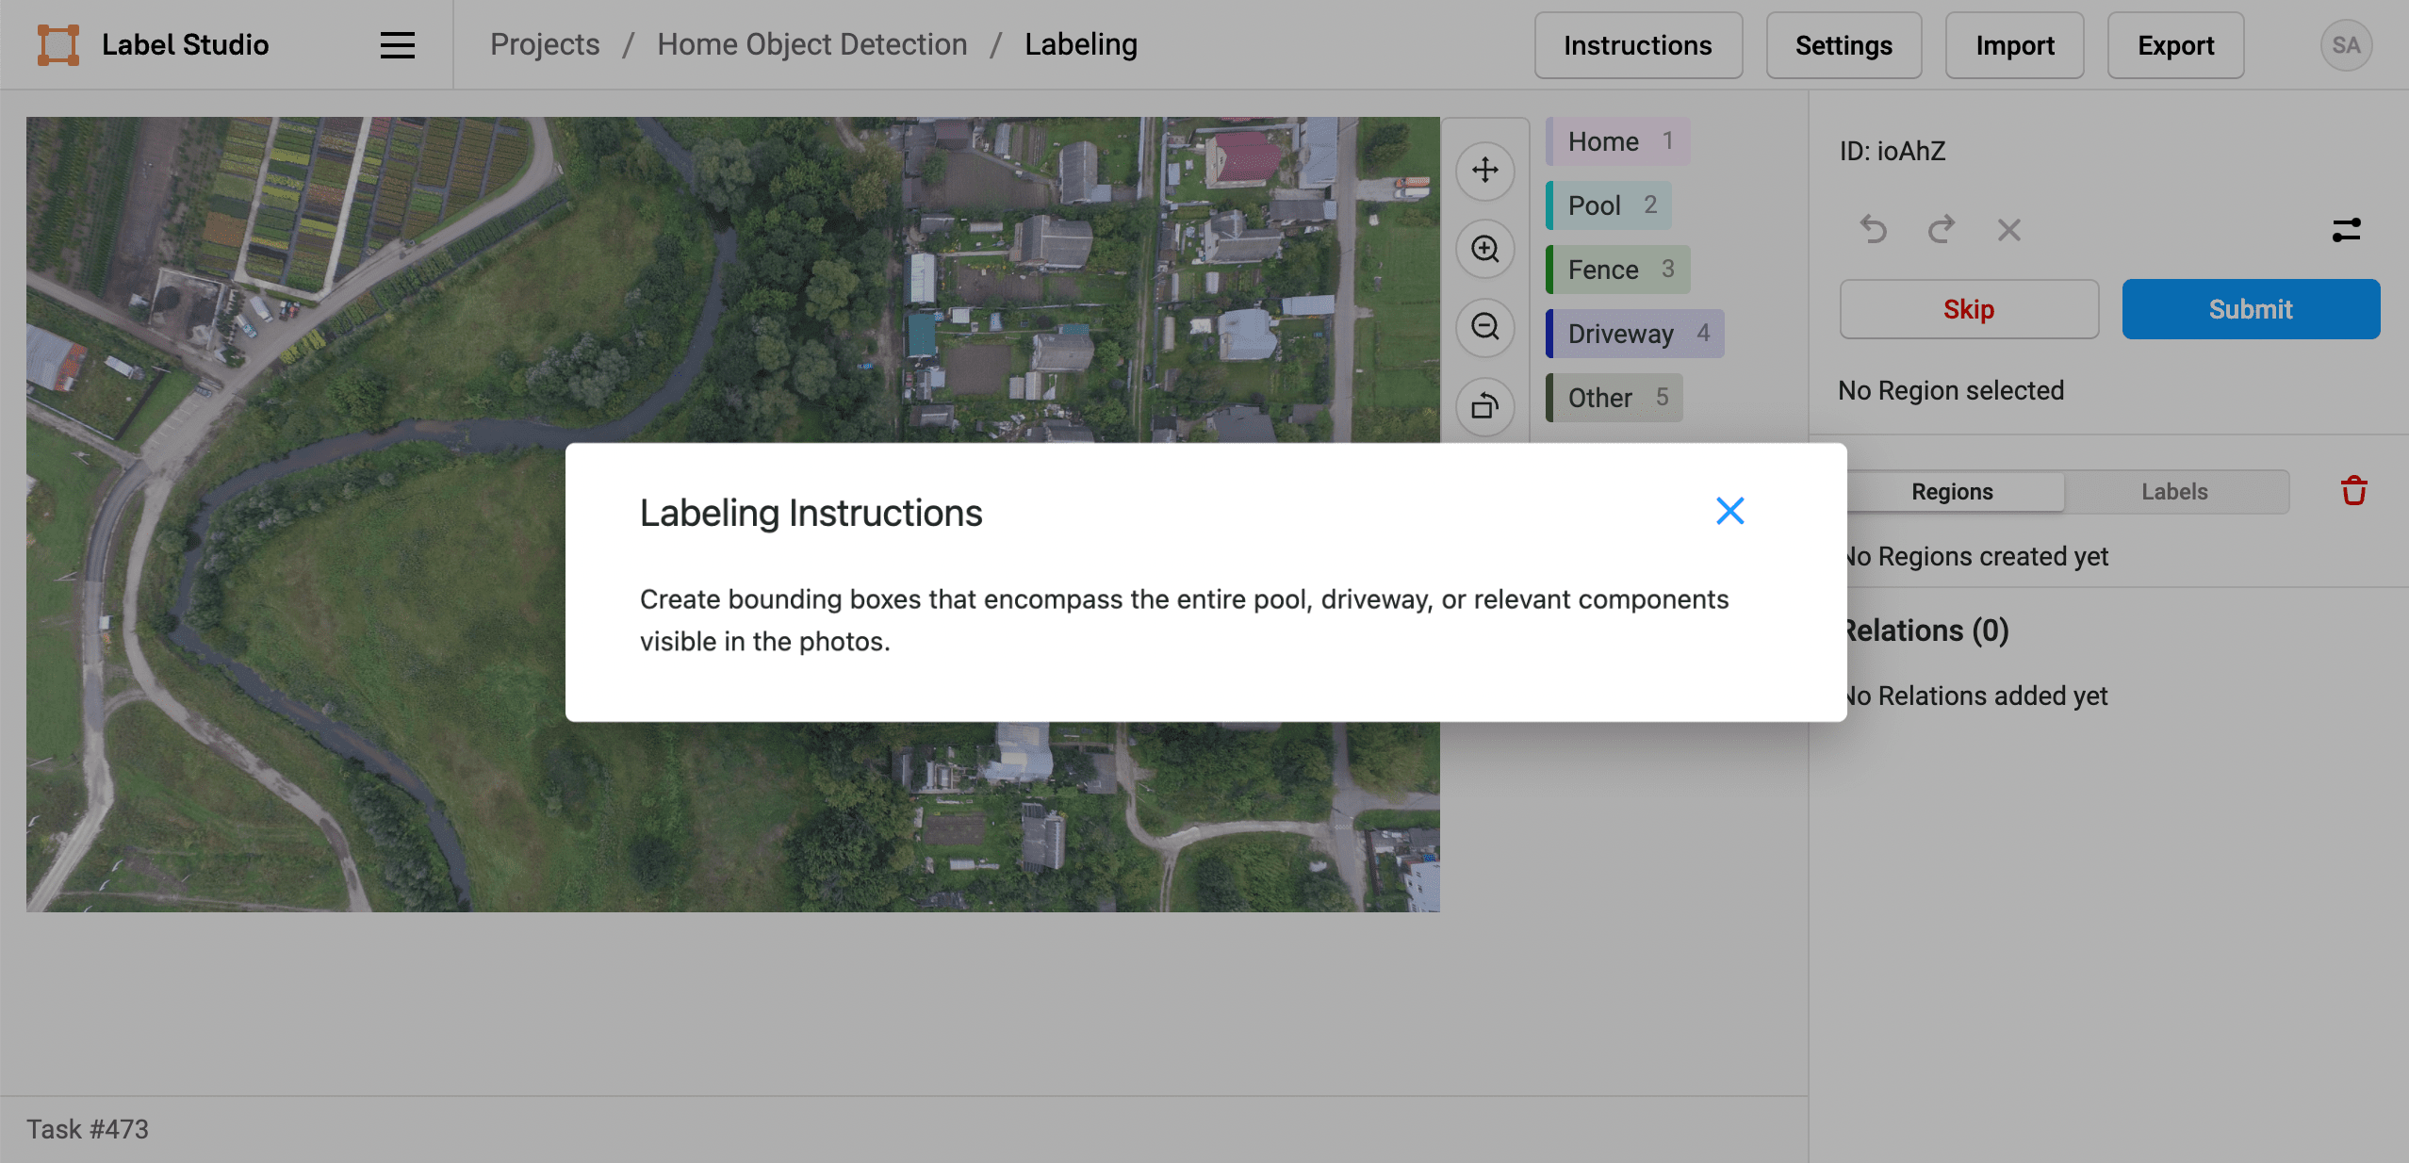Viewport: 2409px width, 1163px height.
Task: Open the annotation settings filter icon
Action: coord(2347,230)
